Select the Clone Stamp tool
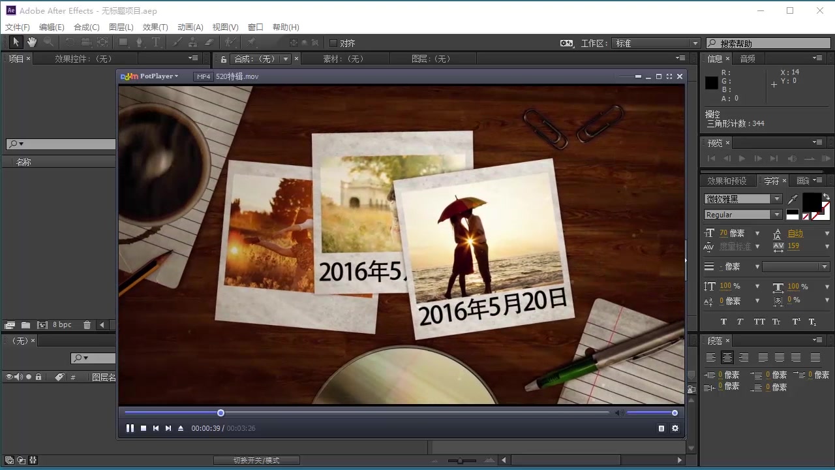This screenshot has width=835, height=470. [x=192, y=42]
